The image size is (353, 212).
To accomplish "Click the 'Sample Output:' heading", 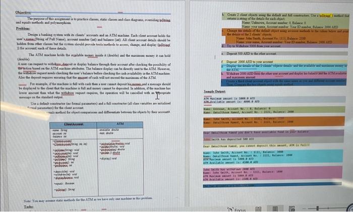I will click(215, 92).
